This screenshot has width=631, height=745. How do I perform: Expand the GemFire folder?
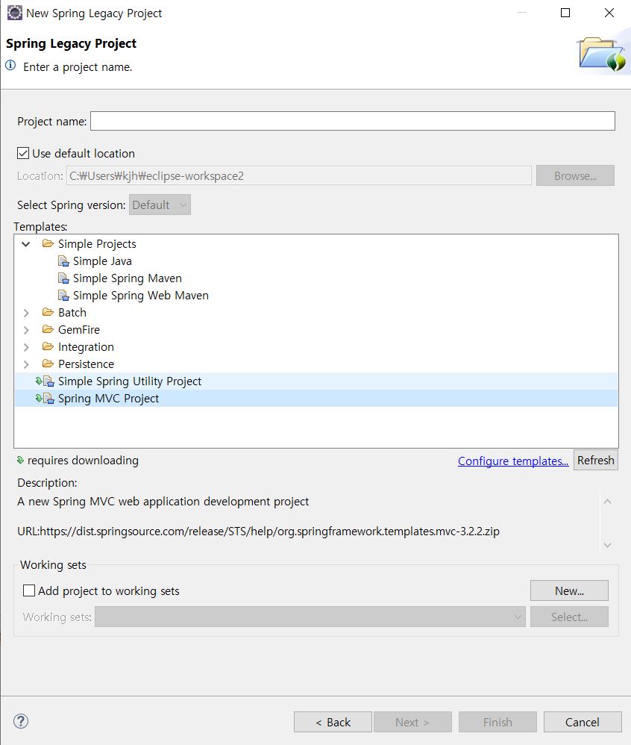(26, 330)
